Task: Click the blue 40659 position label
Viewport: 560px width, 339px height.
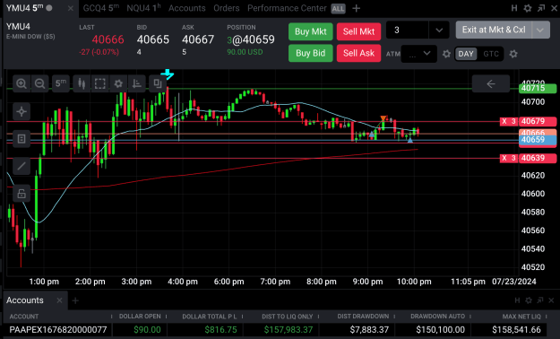Action: point(538,140)
